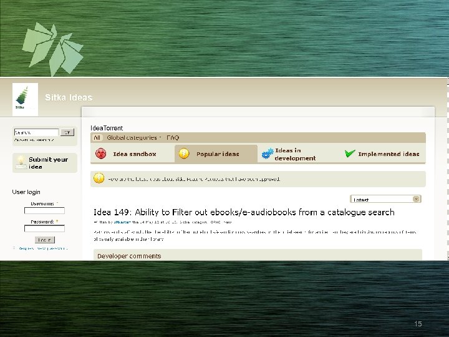Click the yellow Popular ideas icon
Image resolution: width=449 pixels, height=337 pixels.
click(x=184, y=154)
